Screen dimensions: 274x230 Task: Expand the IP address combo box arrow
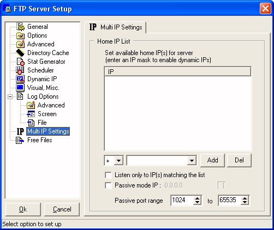click(192, 161)
